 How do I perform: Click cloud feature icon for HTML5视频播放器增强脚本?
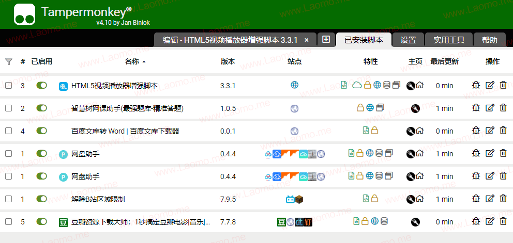tap(357, 85)
